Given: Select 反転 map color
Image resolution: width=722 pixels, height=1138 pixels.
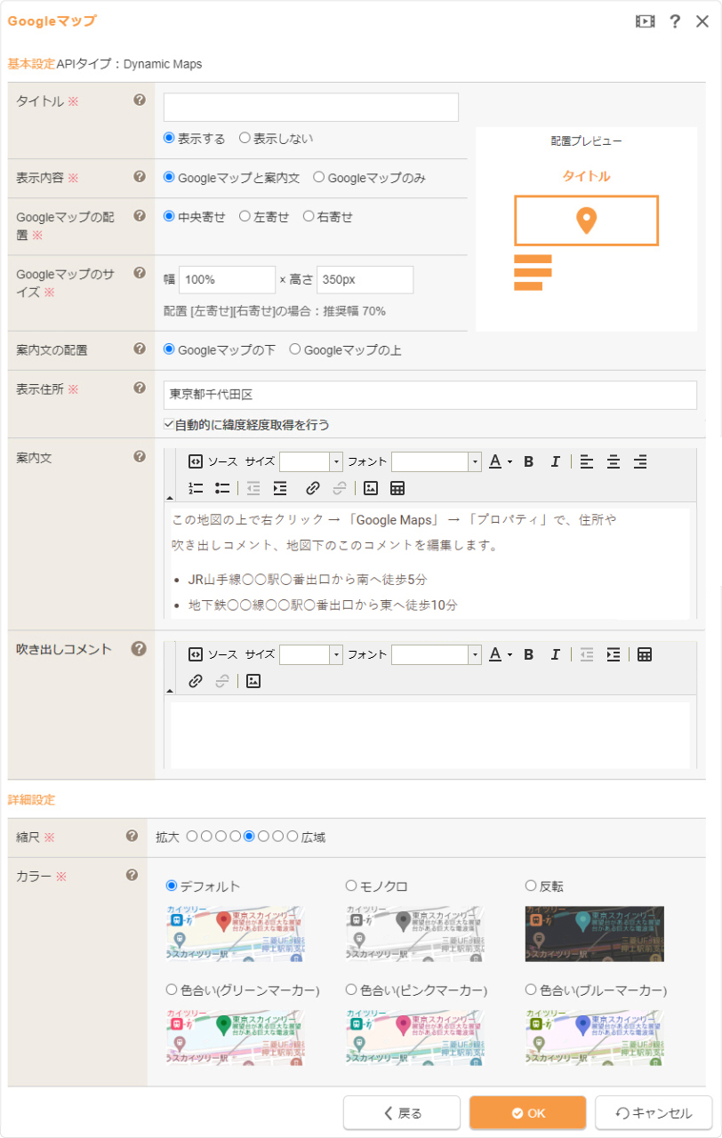Looking at the screenshot, I should click(x=531, y=886).
